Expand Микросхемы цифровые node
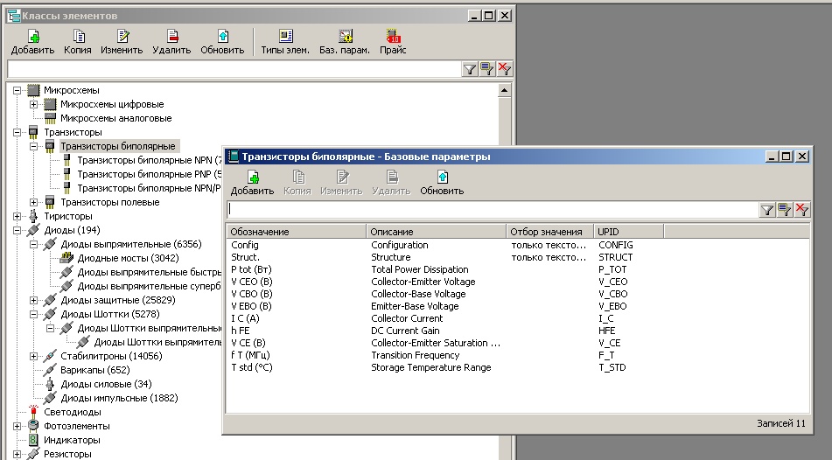The image size is (832, 460). point(33,105)
